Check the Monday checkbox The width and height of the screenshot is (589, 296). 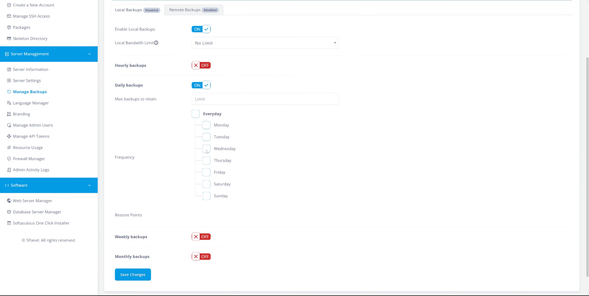click(x=207, y=125)
